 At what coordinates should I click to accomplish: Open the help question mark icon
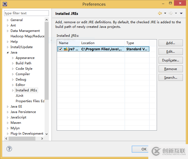[9, 149]
